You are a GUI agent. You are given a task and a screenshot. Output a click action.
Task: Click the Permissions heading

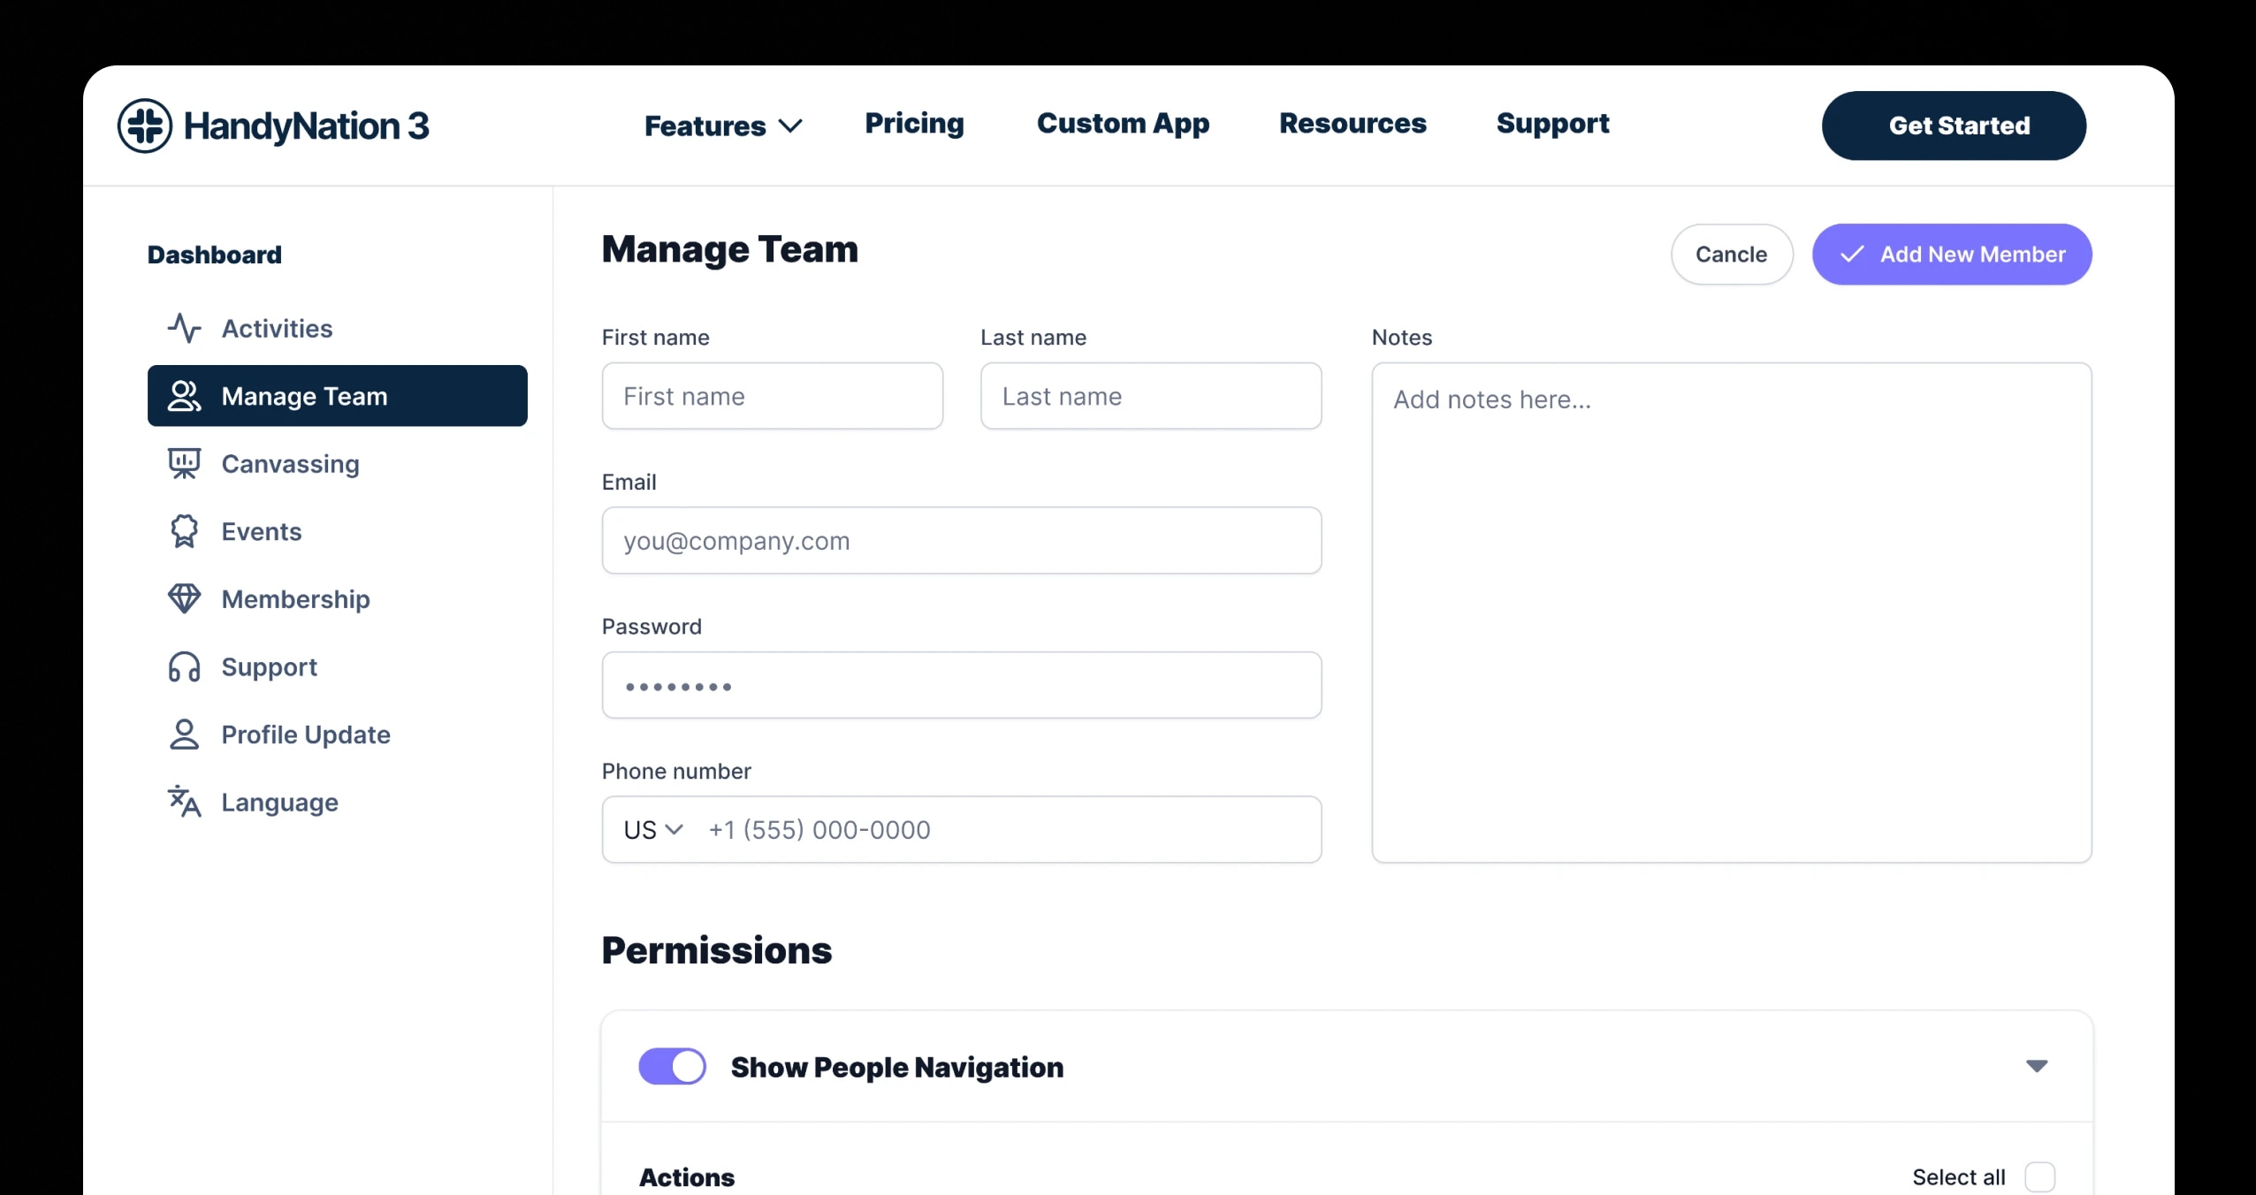click(717, 950)
